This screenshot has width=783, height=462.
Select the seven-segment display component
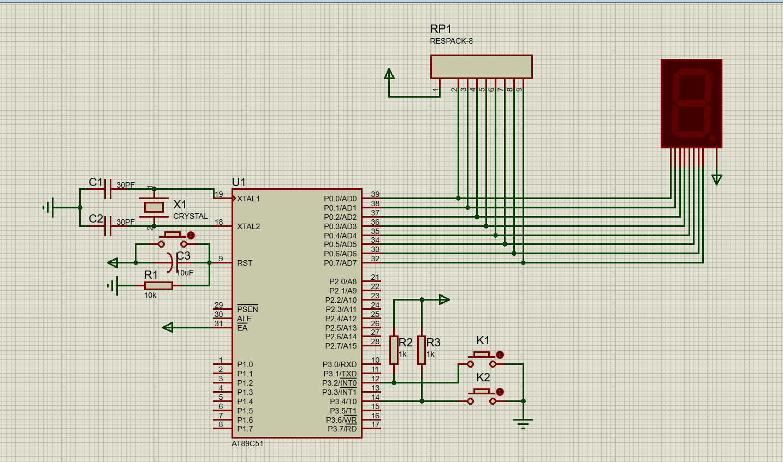tap(691, 104)
